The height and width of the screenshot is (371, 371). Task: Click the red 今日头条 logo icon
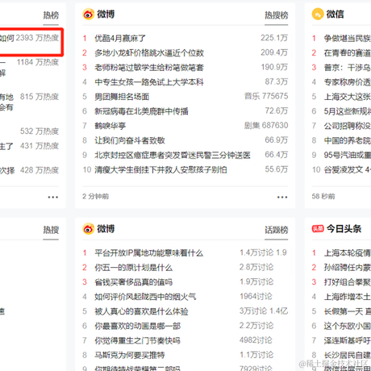[318, 229]
